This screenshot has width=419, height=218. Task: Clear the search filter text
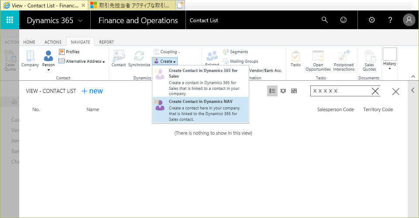coord(375,91)
